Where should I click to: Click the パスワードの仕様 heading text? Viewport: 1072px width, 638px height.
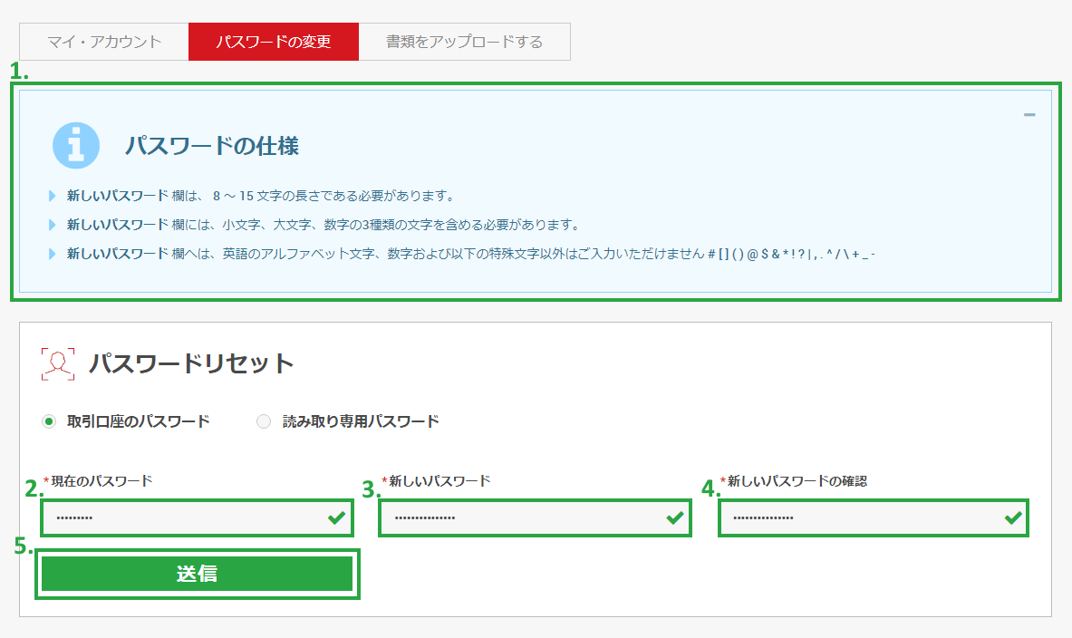[212, 146]
